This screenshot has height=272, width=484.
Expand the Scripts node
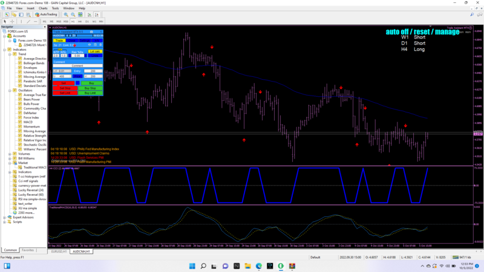(x=4, y=222)
